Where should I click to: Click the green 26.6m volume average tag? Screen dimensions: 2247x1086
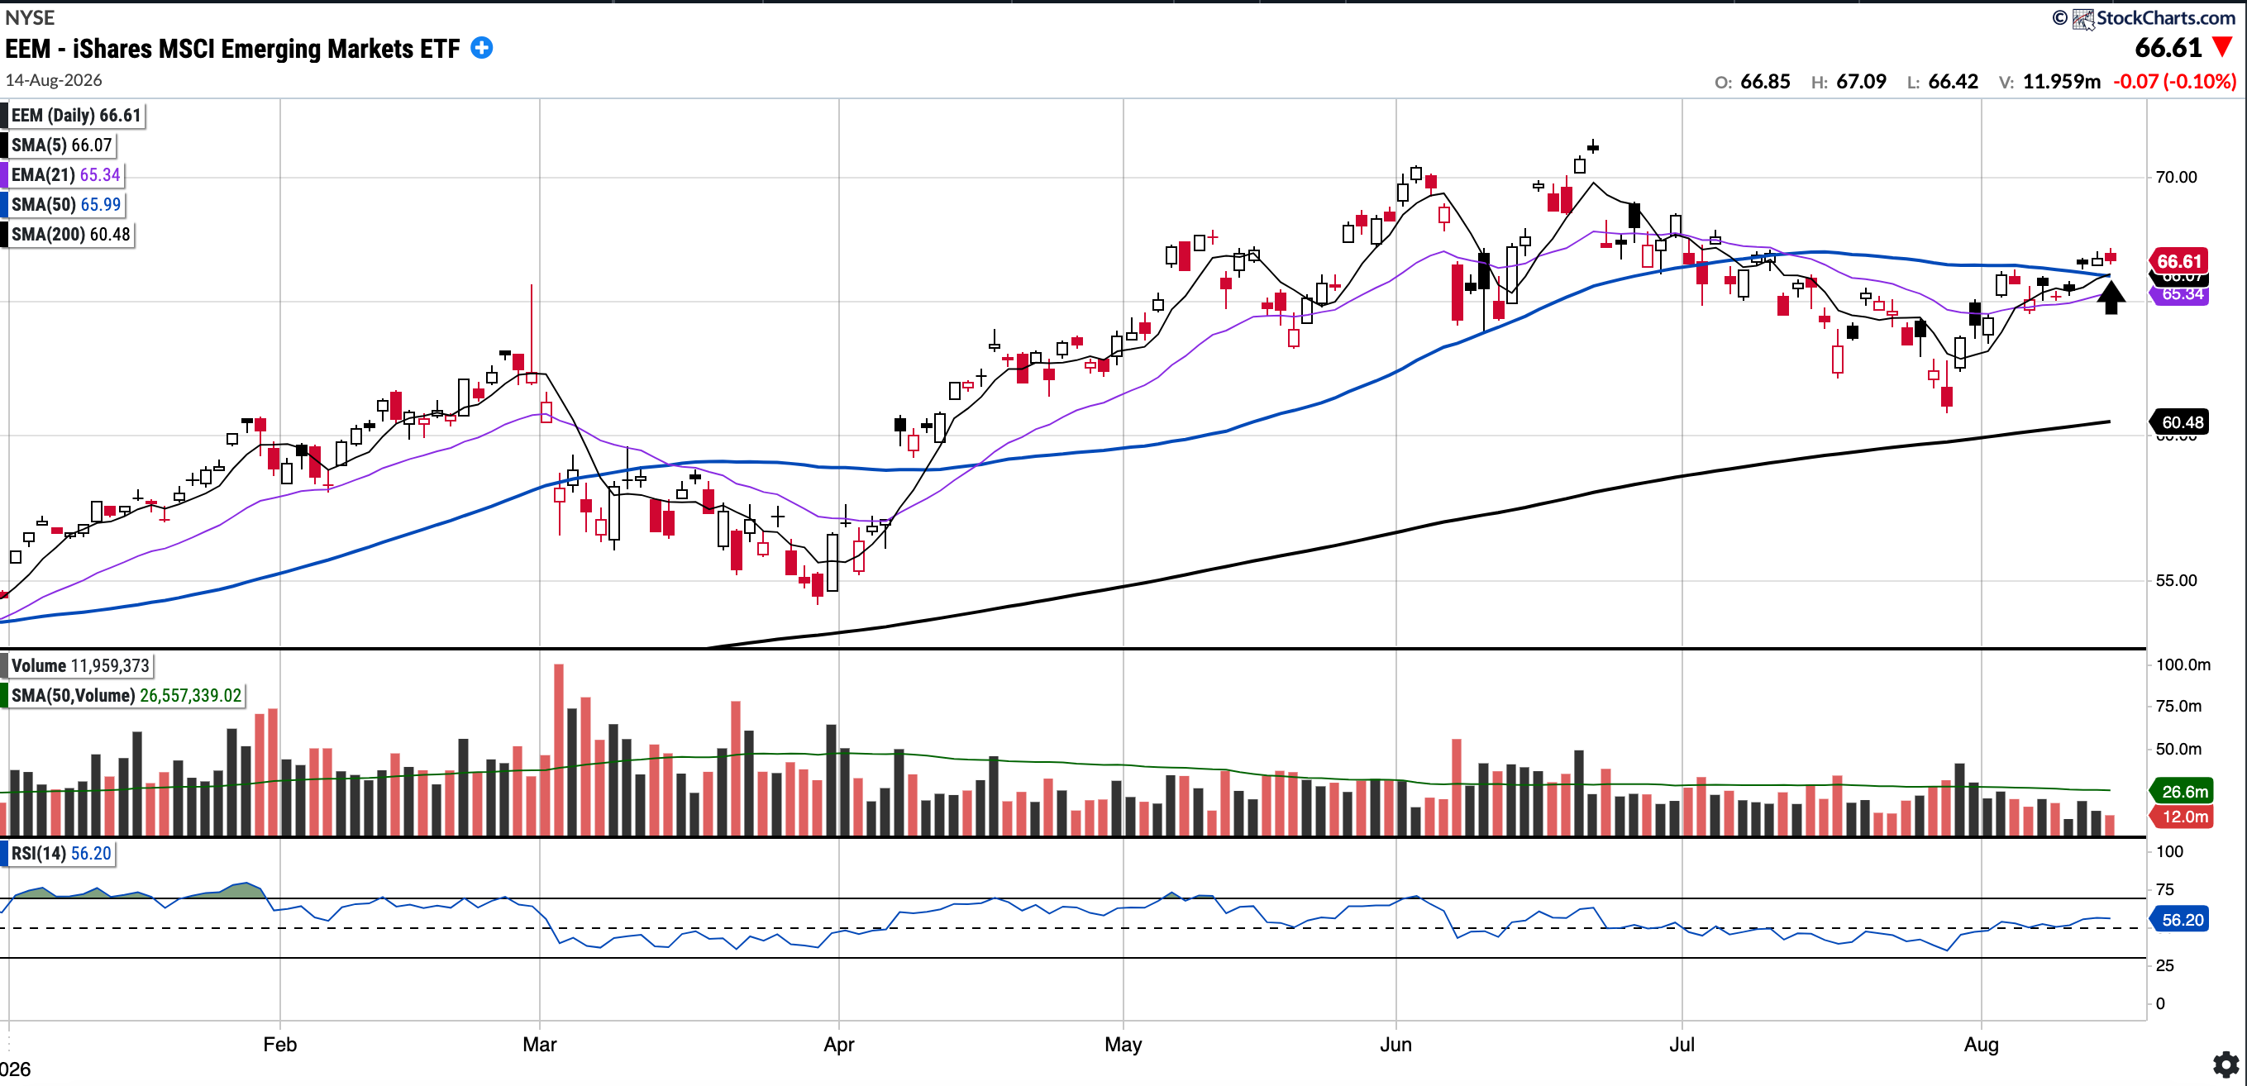tap(2183, 791)
